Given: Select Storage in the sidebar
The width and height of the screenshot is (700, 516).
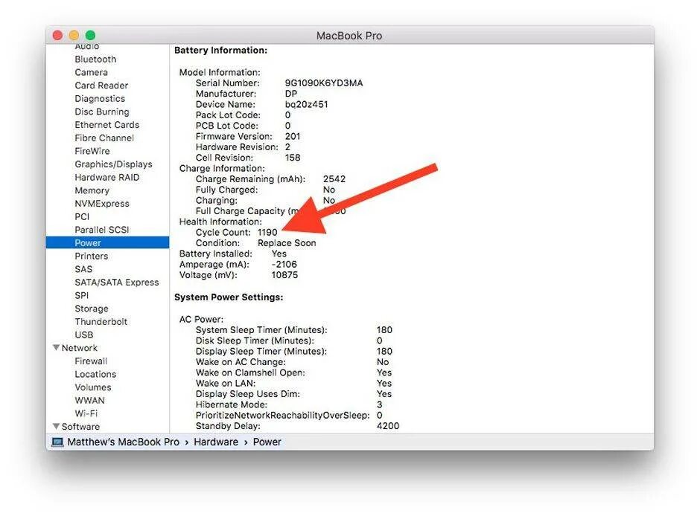Looking at the screenshot, I should point(92,309).
